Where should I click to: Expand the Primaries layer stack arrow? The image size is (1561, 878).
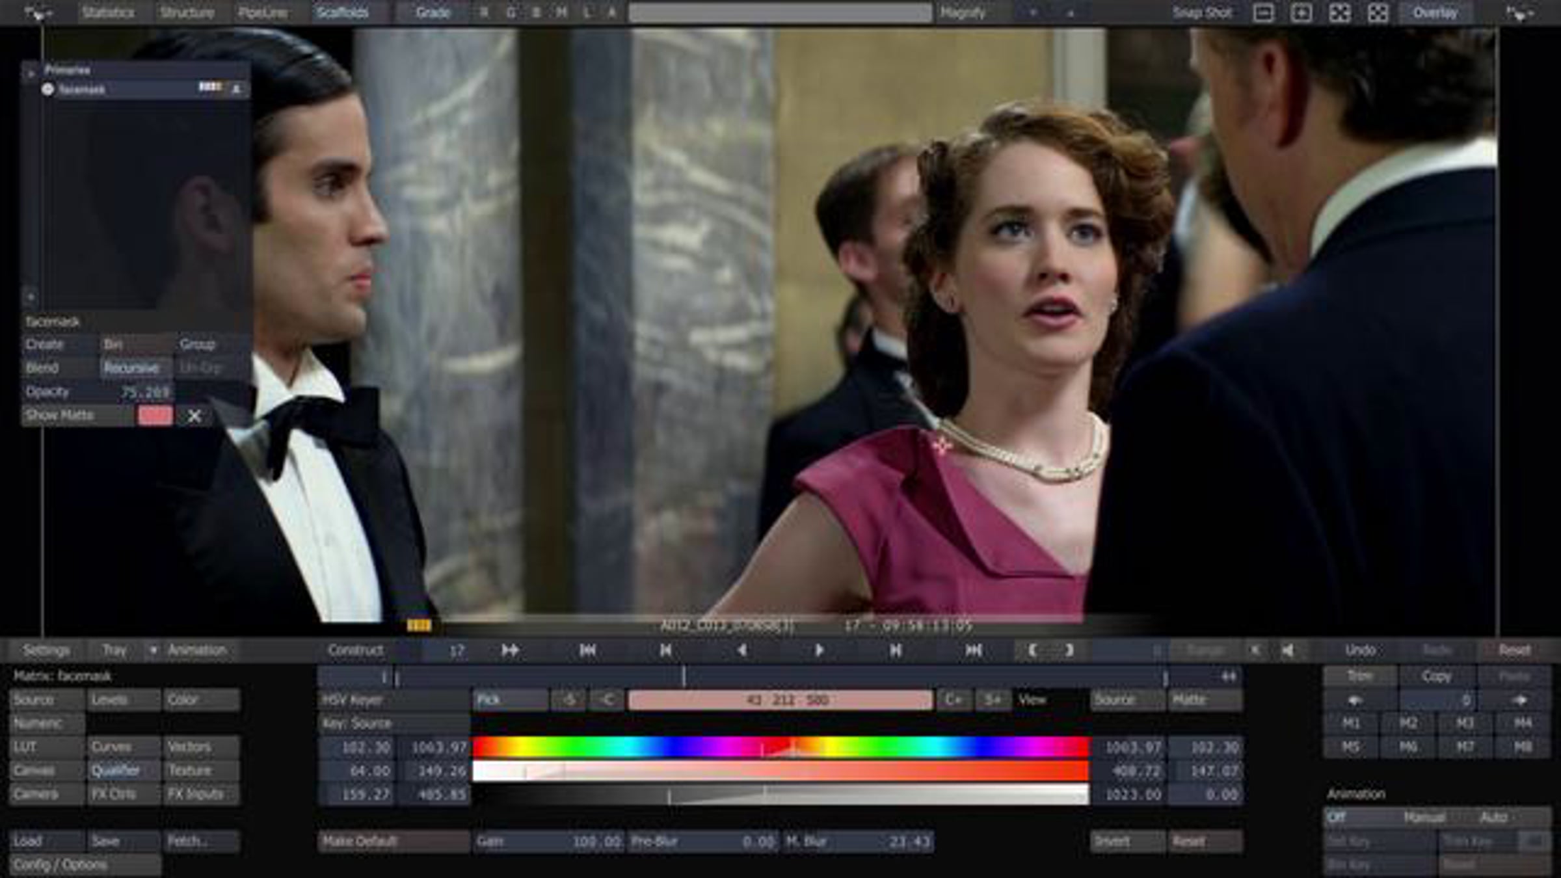(x=30, y=73)
